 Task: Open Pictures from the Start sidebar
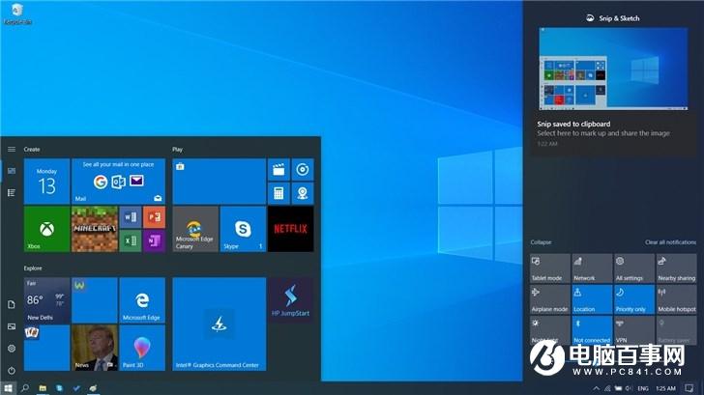pyautogui.click(x=12, y=326)
